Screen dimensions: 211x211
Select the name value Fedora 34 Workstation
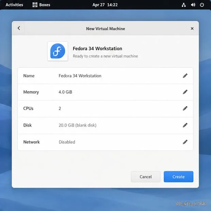coord(80,76)
